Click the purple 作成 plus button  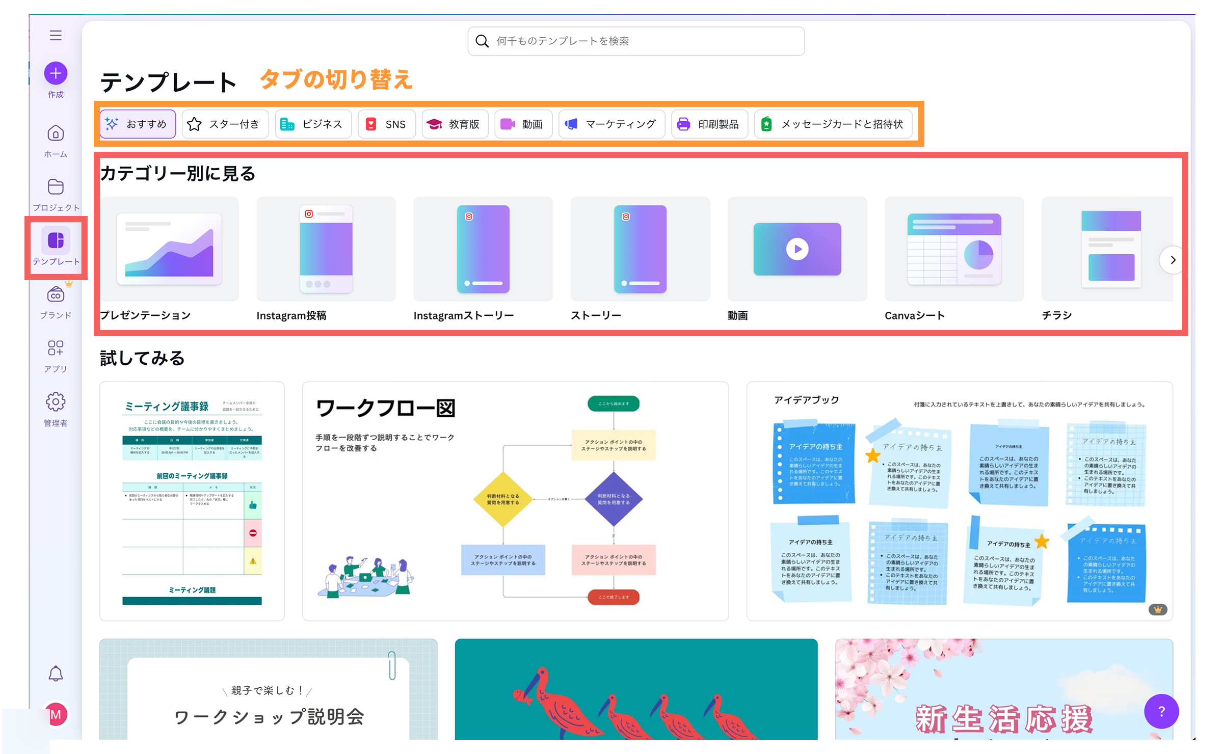56,73
